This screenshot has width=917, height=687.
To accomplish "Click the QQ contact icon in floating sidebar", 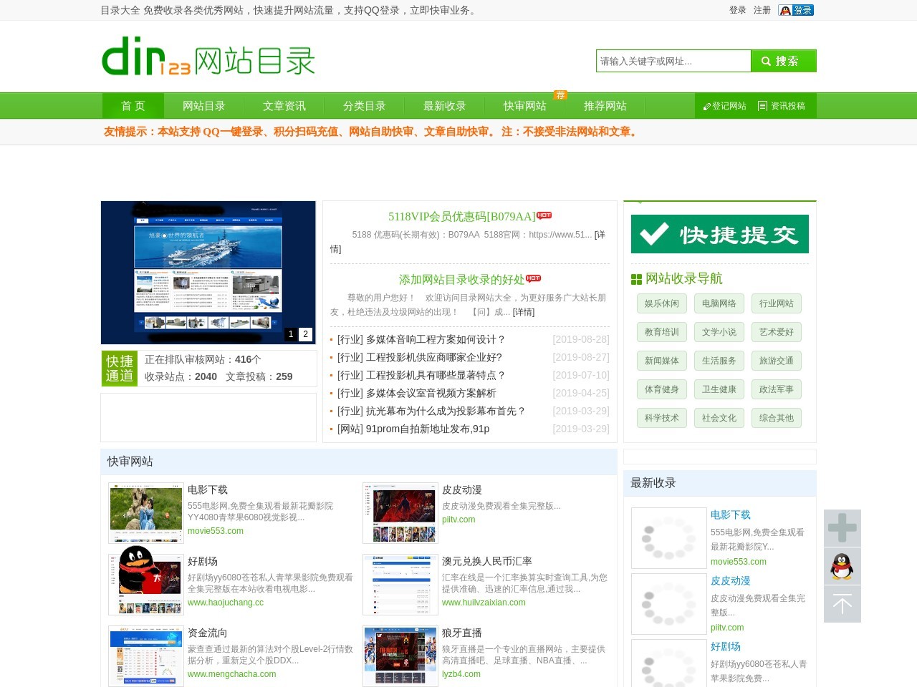I will pyautogui.click(x=842, y=566).
